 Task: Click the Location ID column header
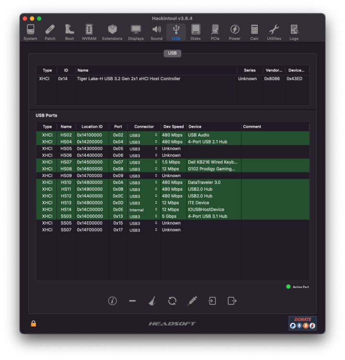[x=92, y=127]
